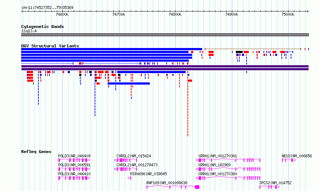The height and width of the screenshot is (191, 319).
Task: Click the 75000k ruler tick label
Action: [288, 15]
